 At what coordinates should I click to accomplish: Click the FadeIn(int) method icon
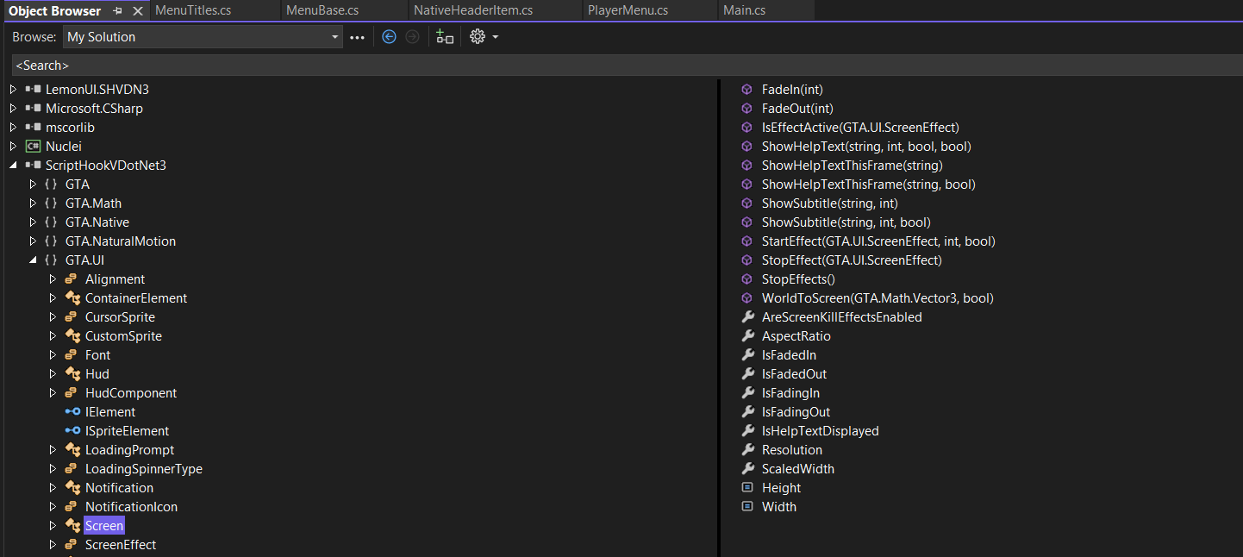coord(747,90)
